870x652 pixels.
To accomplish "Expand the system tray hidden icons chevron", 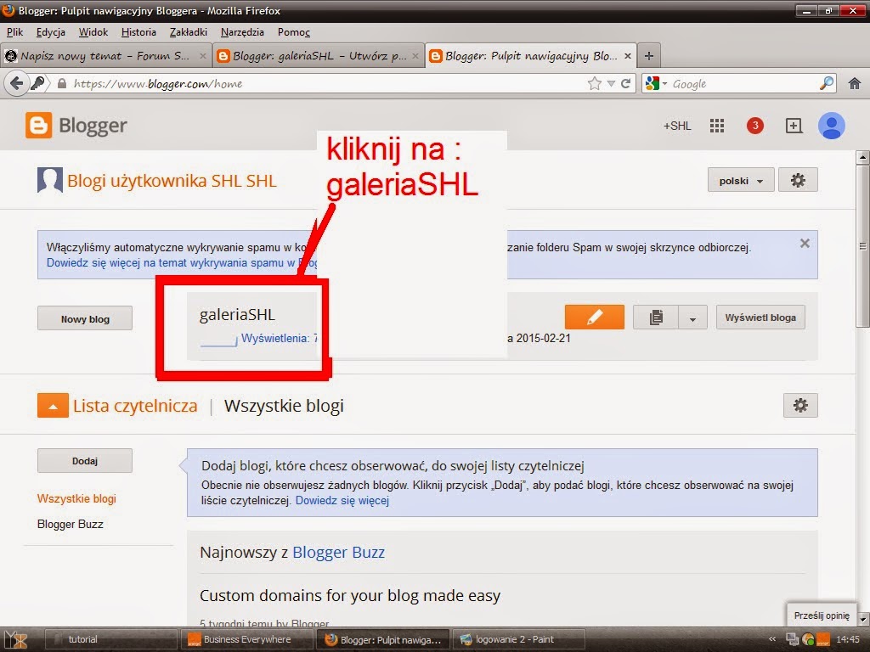I will point(771,639).
